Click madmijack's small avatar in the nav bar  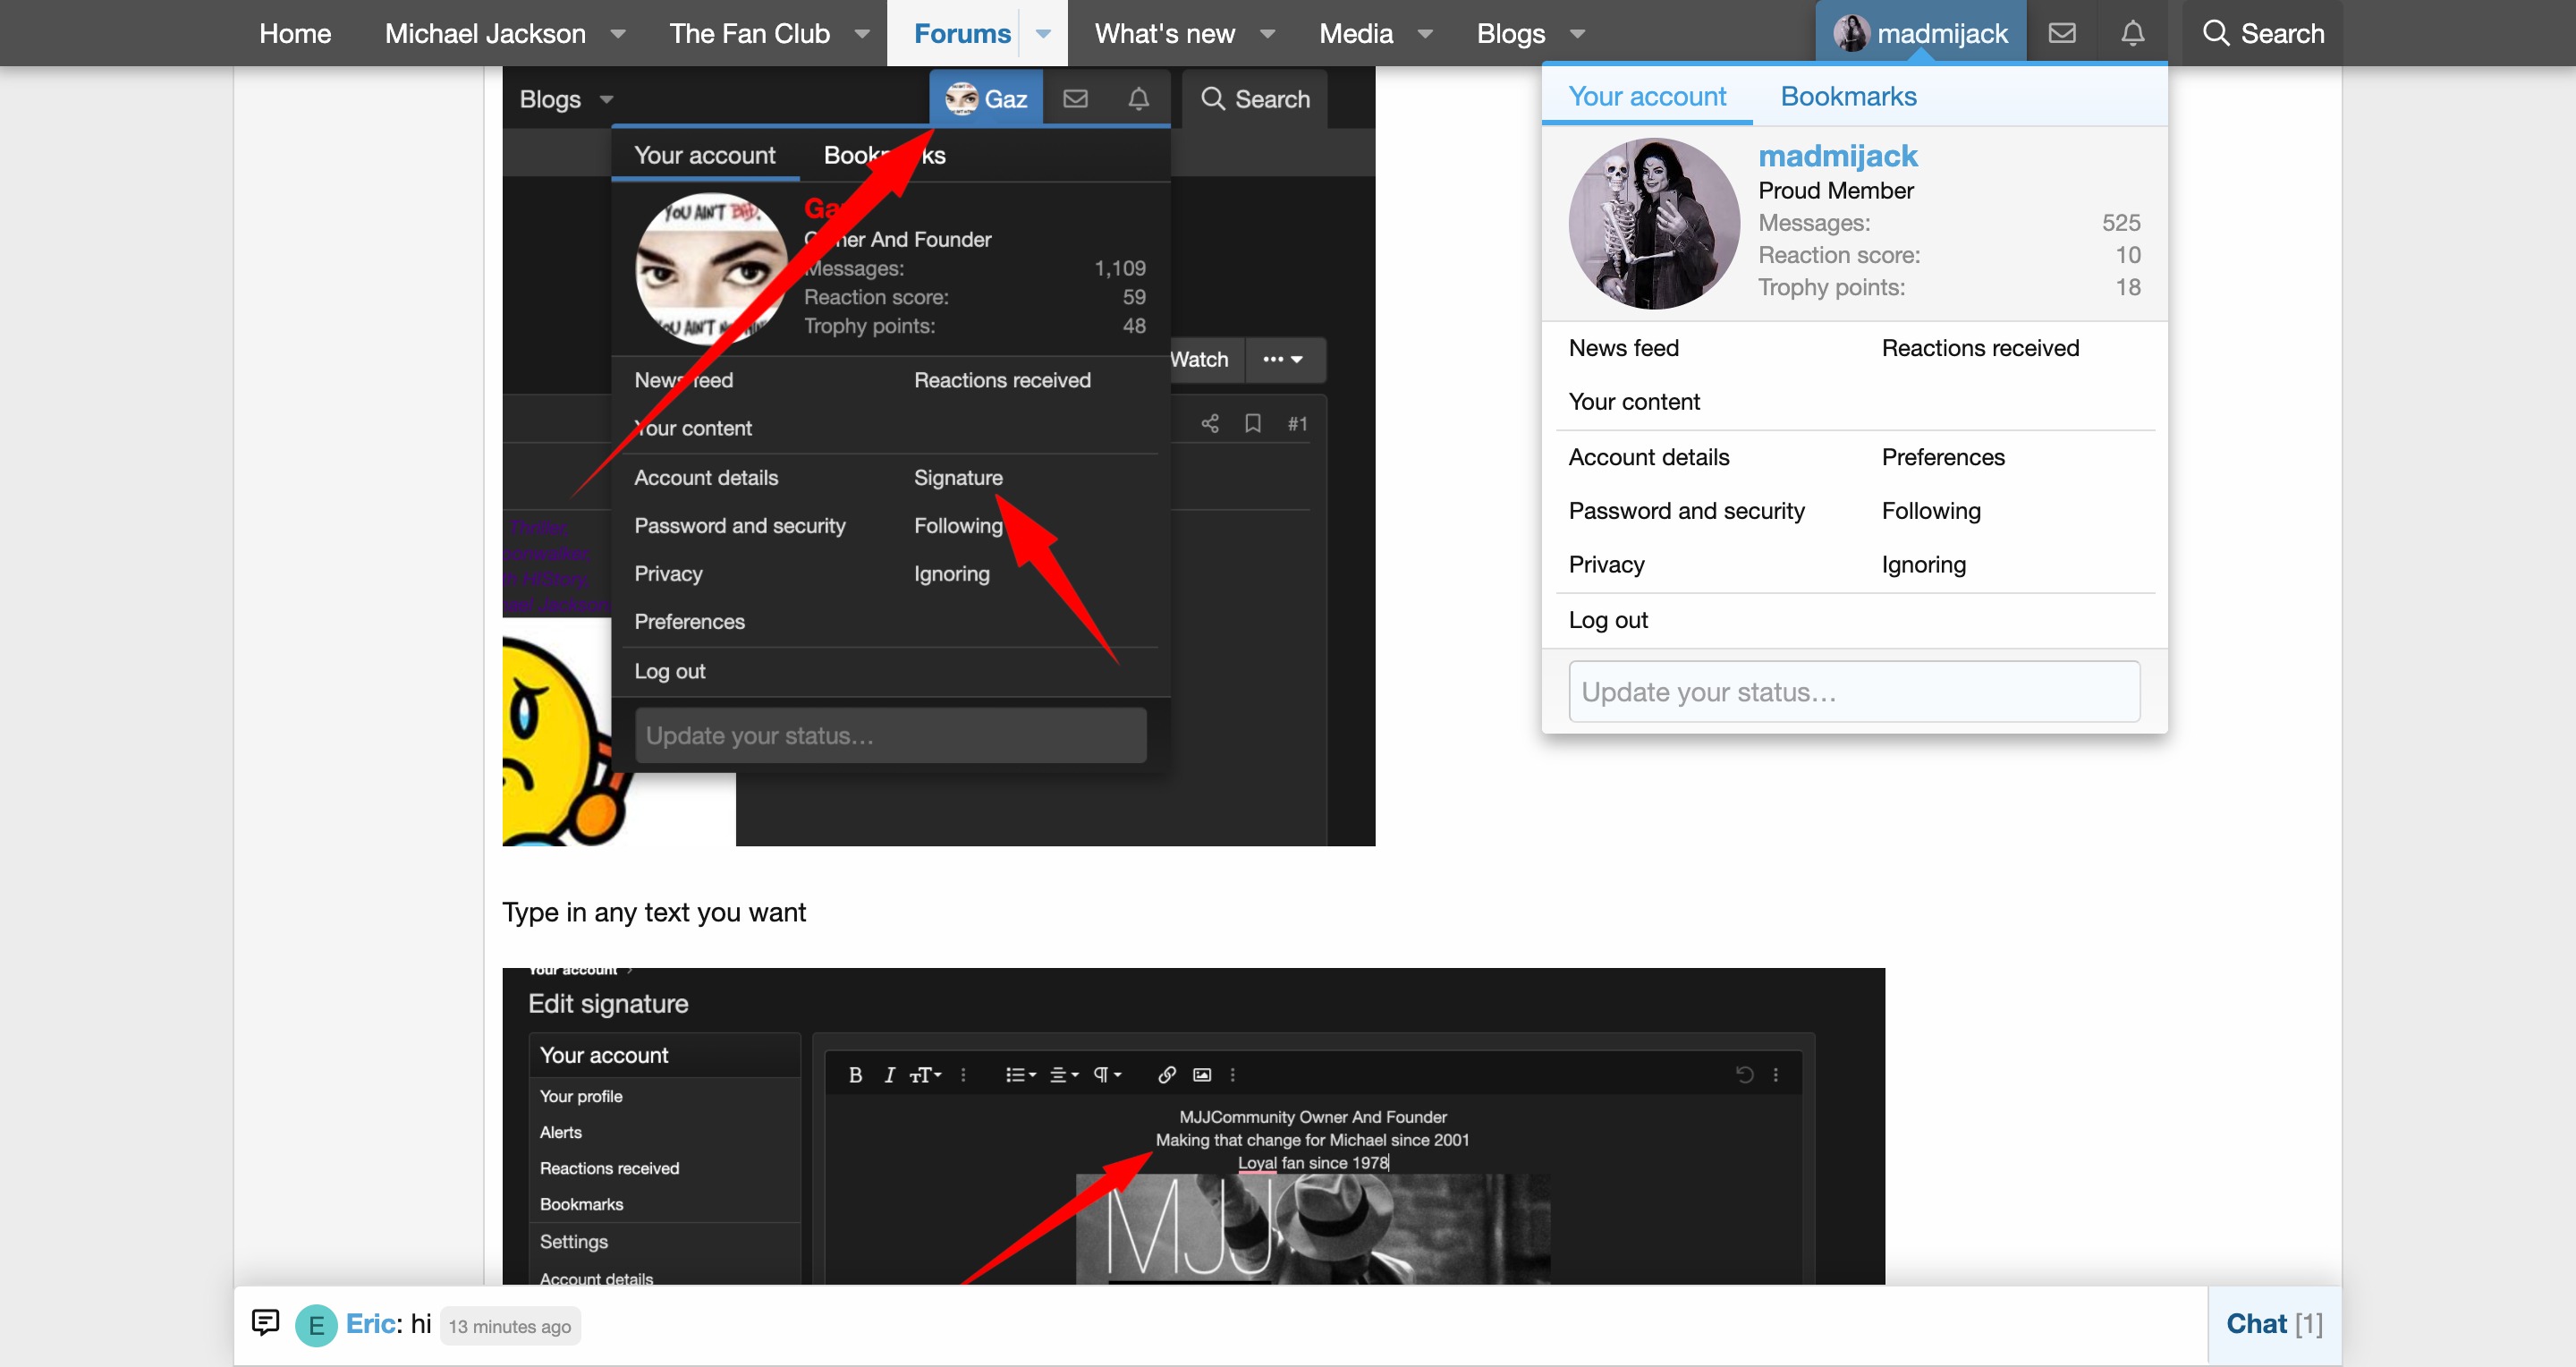click(x=1851, y=33)
